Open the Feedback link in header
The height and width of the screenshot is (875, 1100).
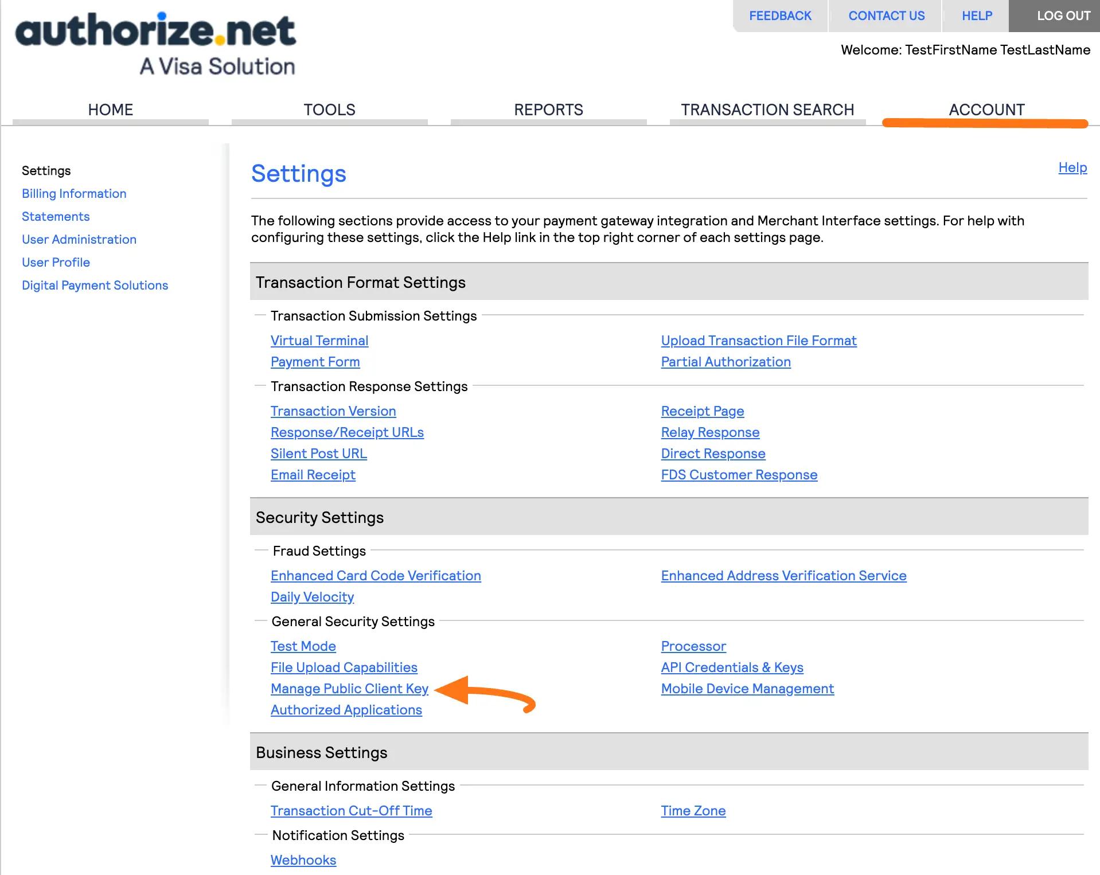click(x=780, y=16)
